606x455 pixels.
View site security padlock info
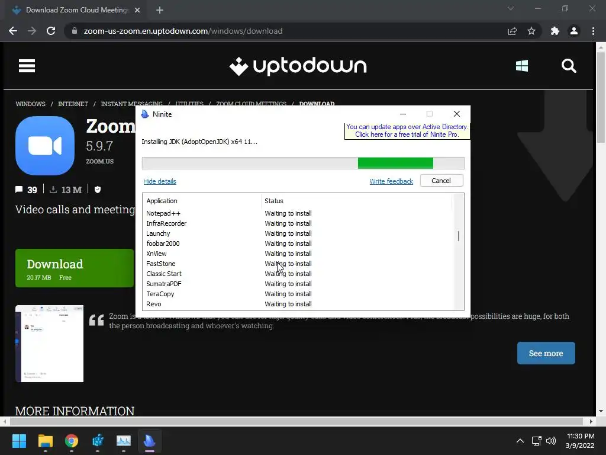point(75,31)
